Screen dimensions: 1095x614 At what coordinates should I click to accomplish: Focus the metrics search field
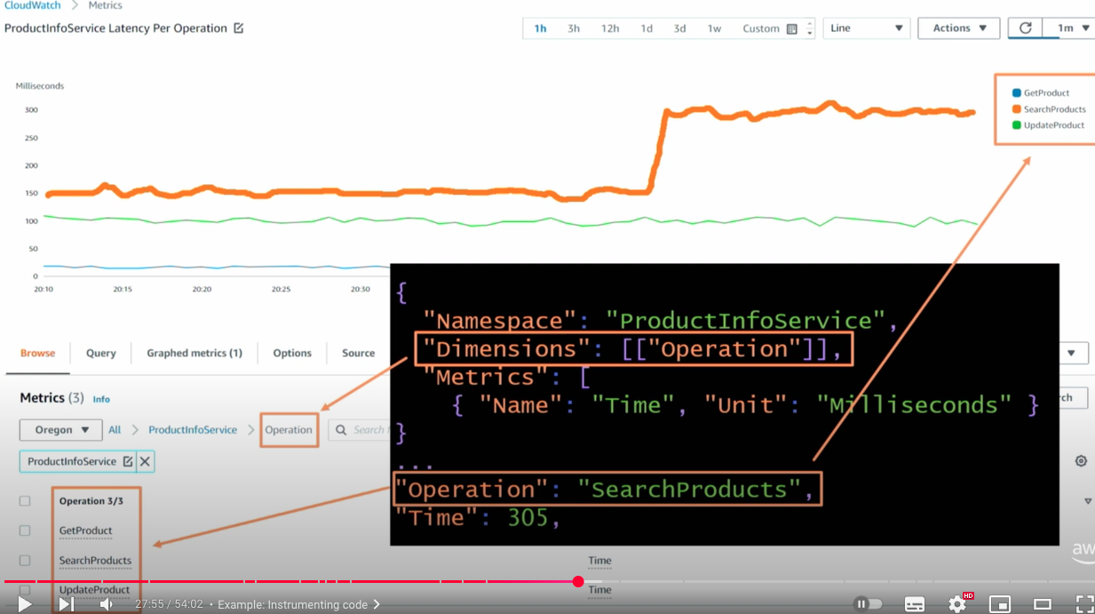click(x=359, y=430)
